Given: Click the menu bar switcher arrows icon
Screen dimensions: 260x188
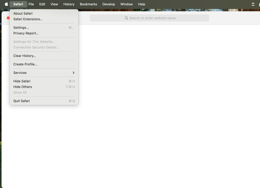Looking at the screenshot, I should pos(253,4).
